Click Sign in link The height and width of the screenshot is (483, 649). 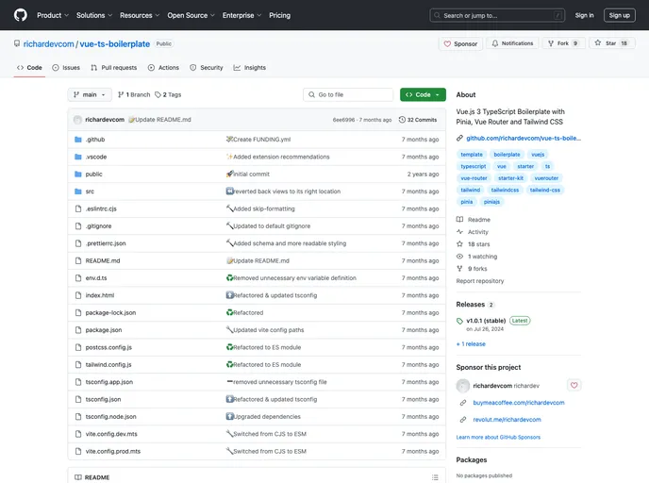584,15
